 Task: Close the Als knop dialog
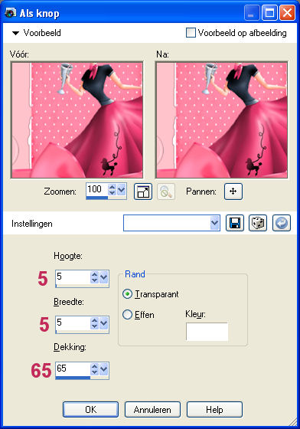[287, 13]
